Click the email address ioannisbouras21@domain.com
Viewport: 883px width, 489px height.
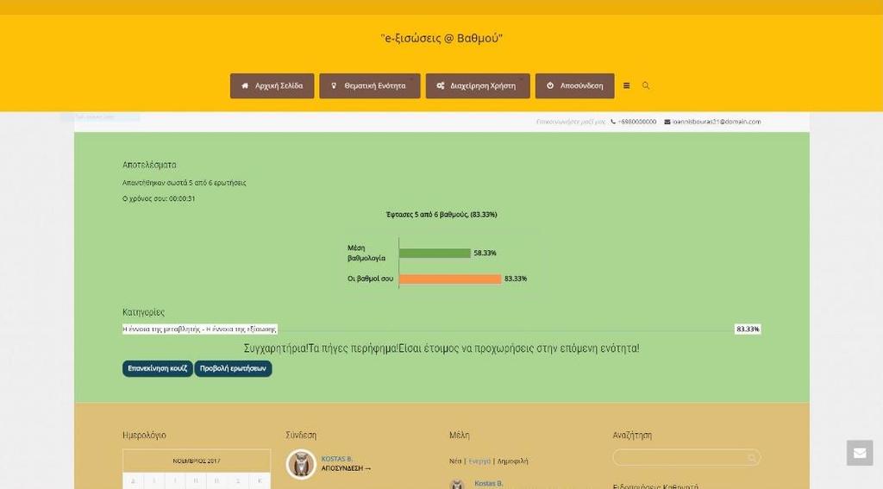tap(717, 122)
